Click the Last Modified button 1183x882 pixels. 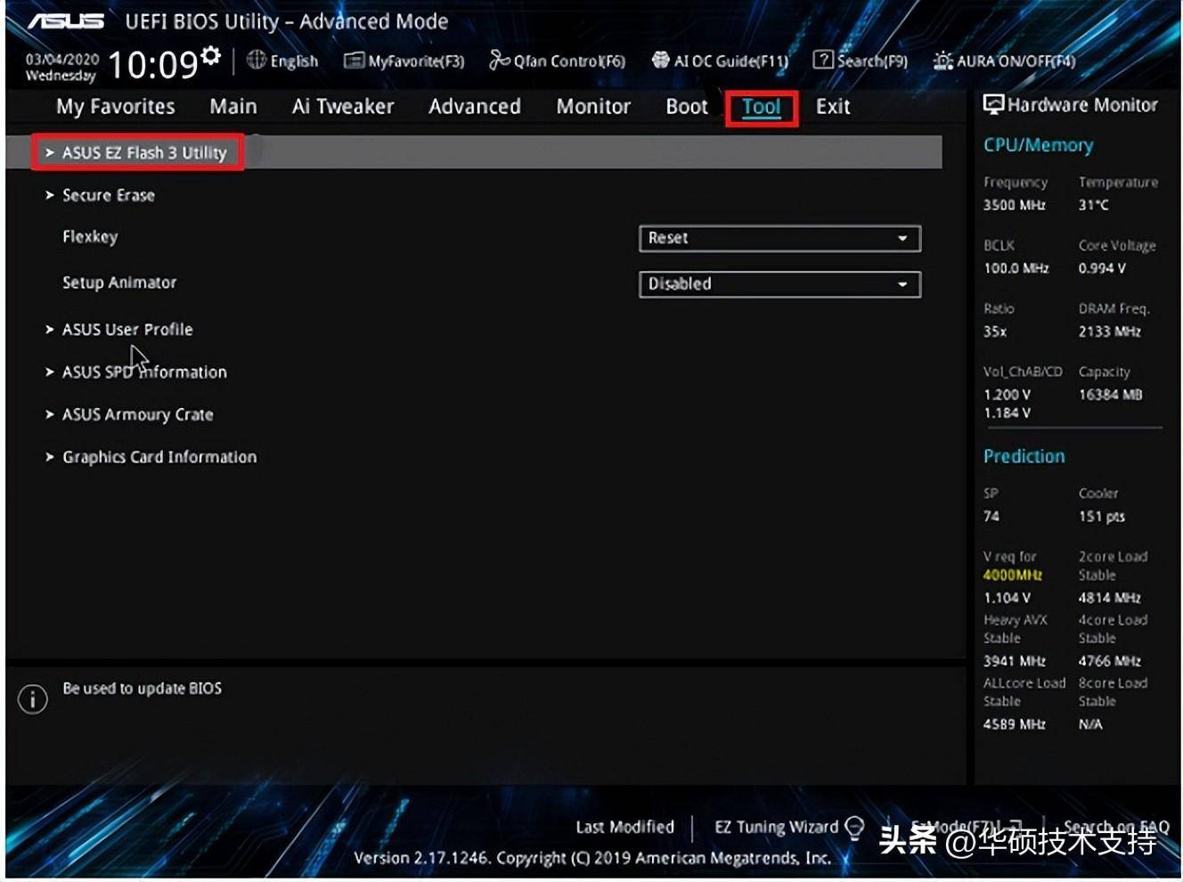click(x=625, y=828)
